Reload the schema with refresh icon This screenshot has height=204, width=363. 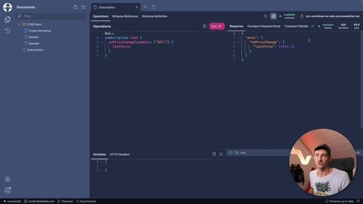pyautogui.click(x=265, y=16)
